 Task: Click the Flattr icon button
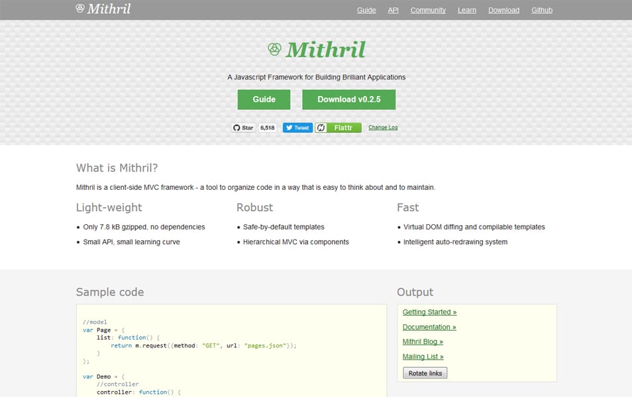coord(321,128)
